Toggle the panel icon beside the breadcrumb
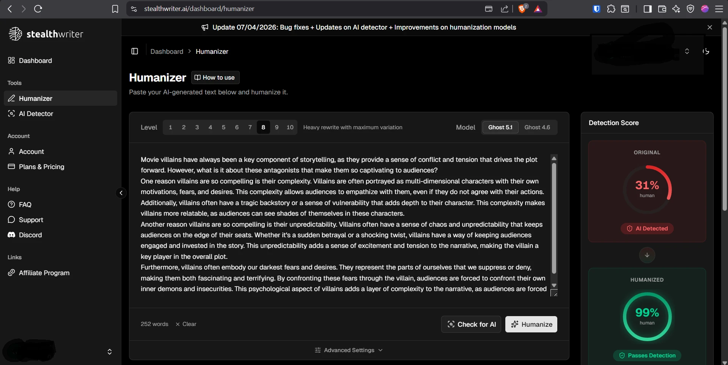728x365 pixels. click(135, 51)
